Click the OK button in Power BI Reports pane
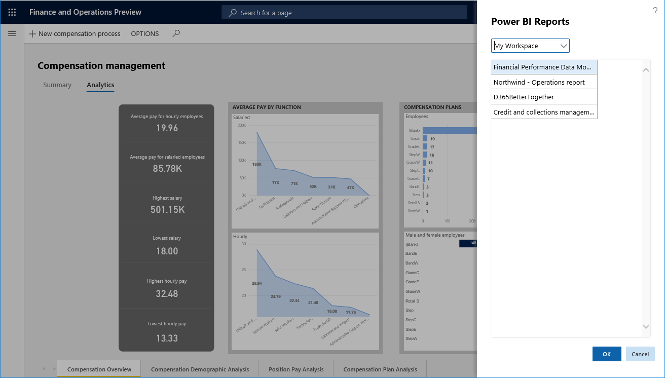665x378 pixels. 607,354
